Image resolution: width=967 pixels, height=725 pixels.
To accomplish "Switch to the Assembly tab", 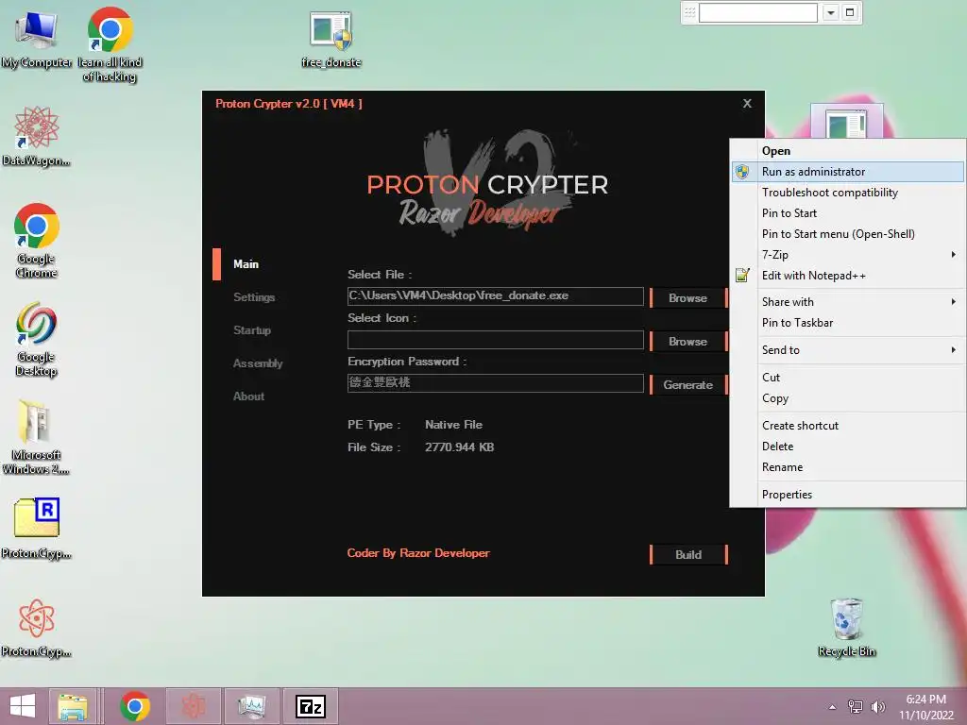I will pyautogui.click(x=258, y=363).
